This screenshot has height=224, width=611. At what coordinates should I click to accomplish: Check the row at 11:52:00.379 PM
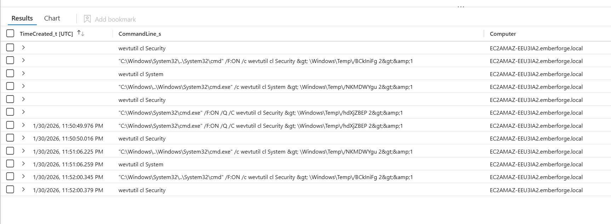tap(10, 190)
